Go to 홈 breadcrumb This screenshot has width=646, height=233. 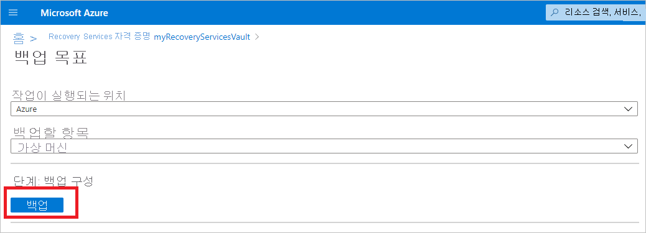click(19, 38)
